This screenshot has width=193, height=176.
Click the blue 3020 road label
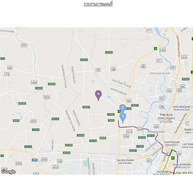[109, 52]
